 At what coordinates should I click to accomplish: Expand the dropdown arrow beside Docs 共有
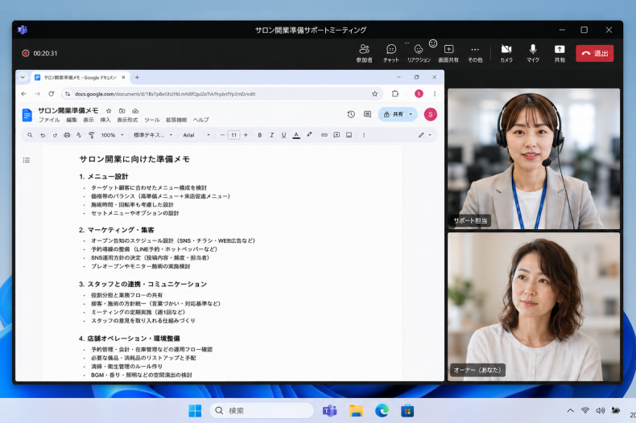tap(411, 114)
